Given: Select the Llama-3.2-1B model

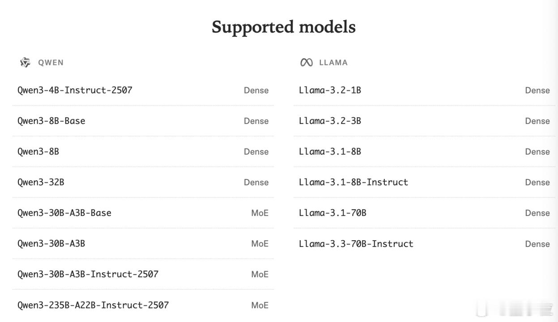Looking at the screenshot, I should (x=330, y=90).
